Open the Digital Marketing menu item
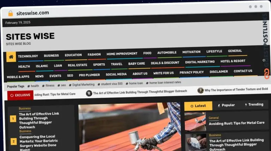 200,62
